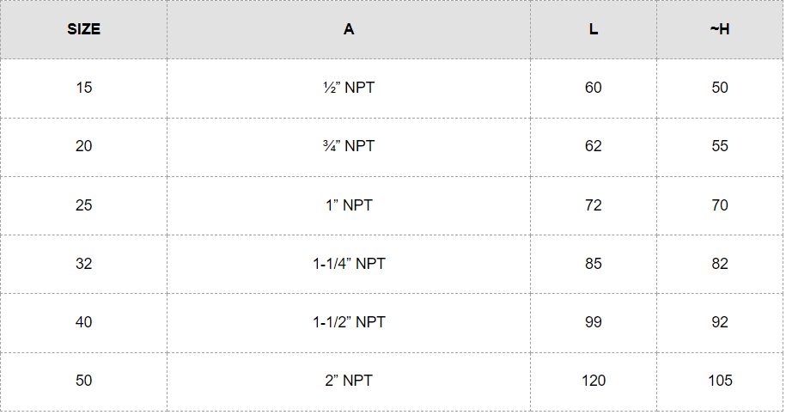Select the 1-1/2" NPT cell
786x415 pixels.
[348, 322]
